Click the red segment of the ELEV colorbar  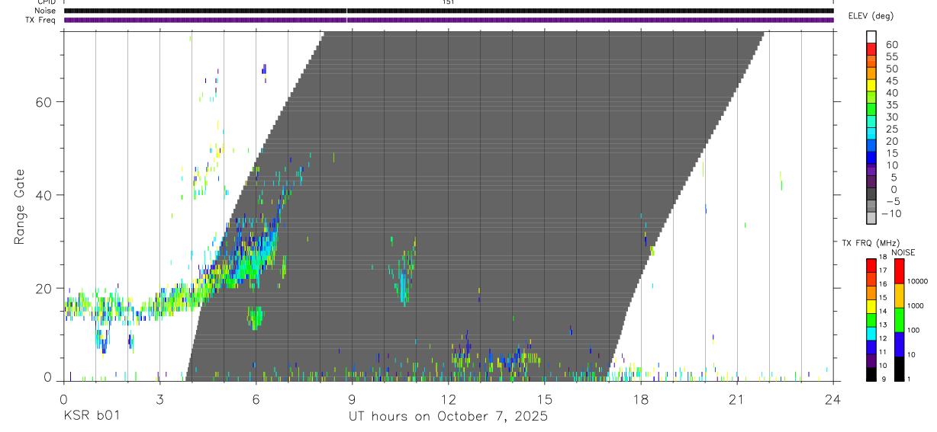(x=871, y=50)
